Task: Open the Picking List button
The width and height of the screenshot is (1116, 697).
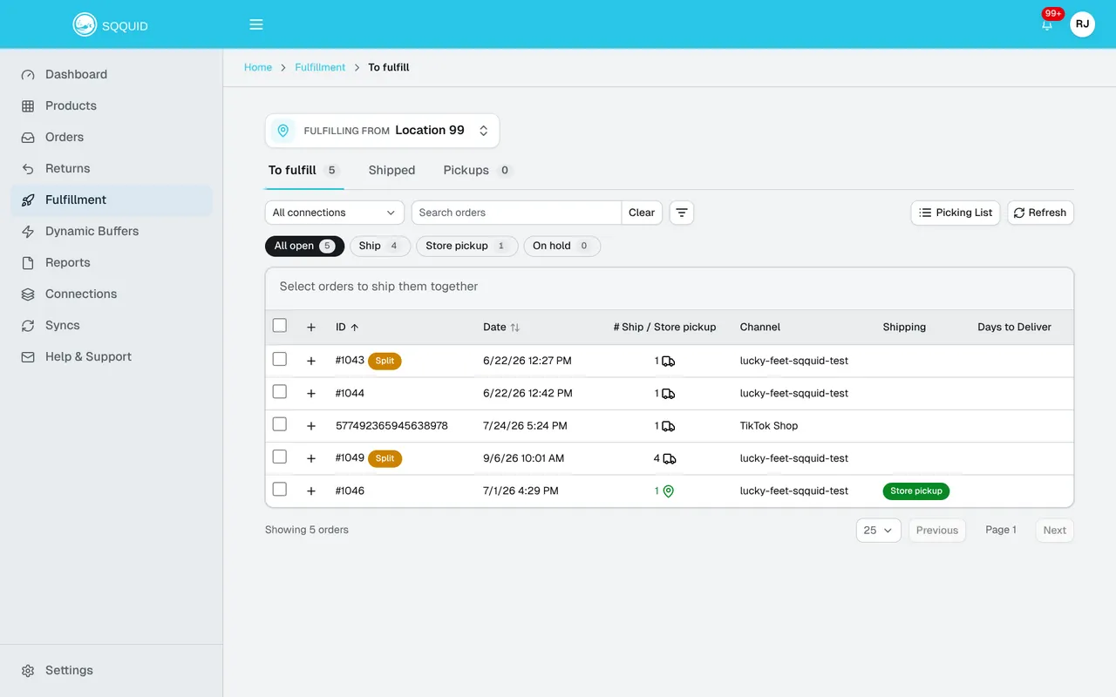Action: click(x=956, y=213)
